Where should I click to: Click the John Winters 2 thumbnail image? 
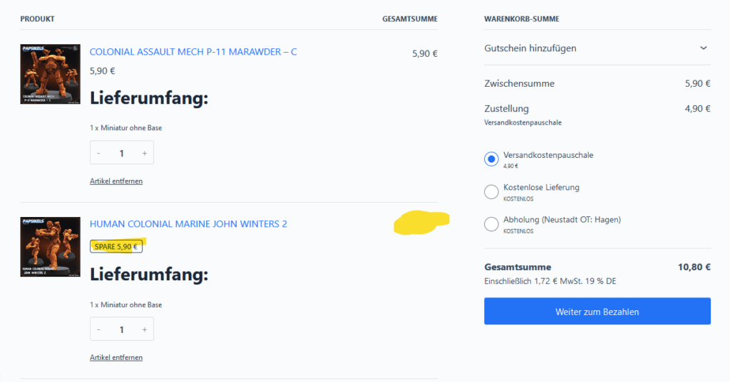click(x=51, y=247)
